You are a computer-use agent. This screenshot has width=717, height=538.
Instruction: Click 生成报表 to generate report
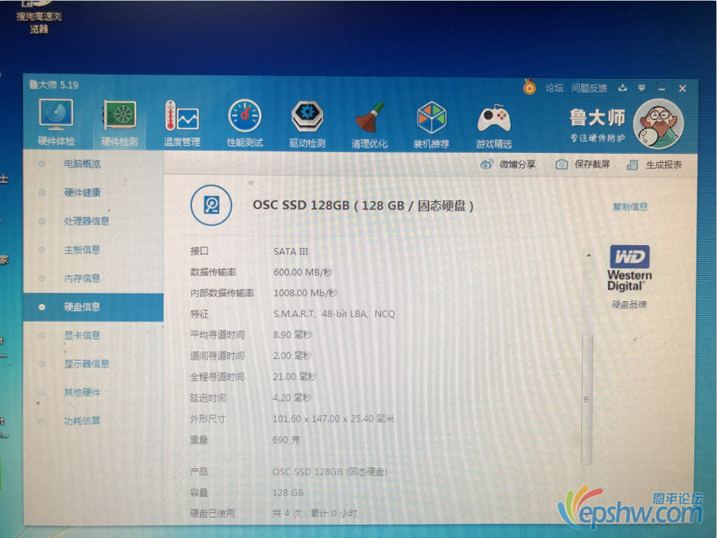654,164
